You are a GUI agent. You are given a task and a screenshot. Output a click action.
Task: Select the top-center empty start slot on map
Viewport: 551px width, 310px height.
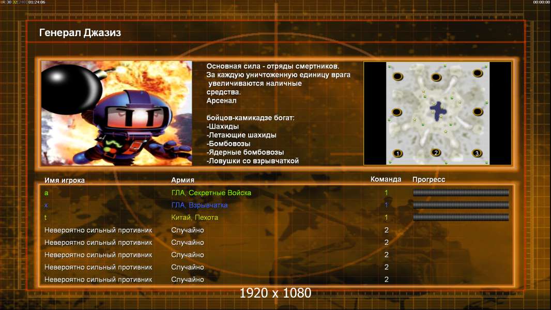click(436, 77)
